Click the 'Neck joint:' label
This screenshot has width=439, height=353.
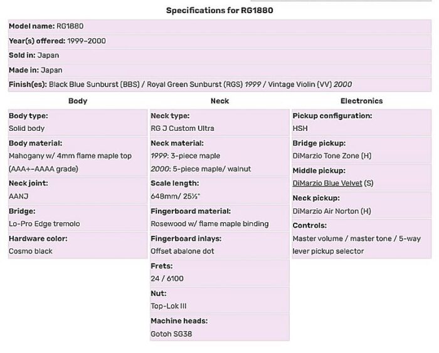pos(28,183)
